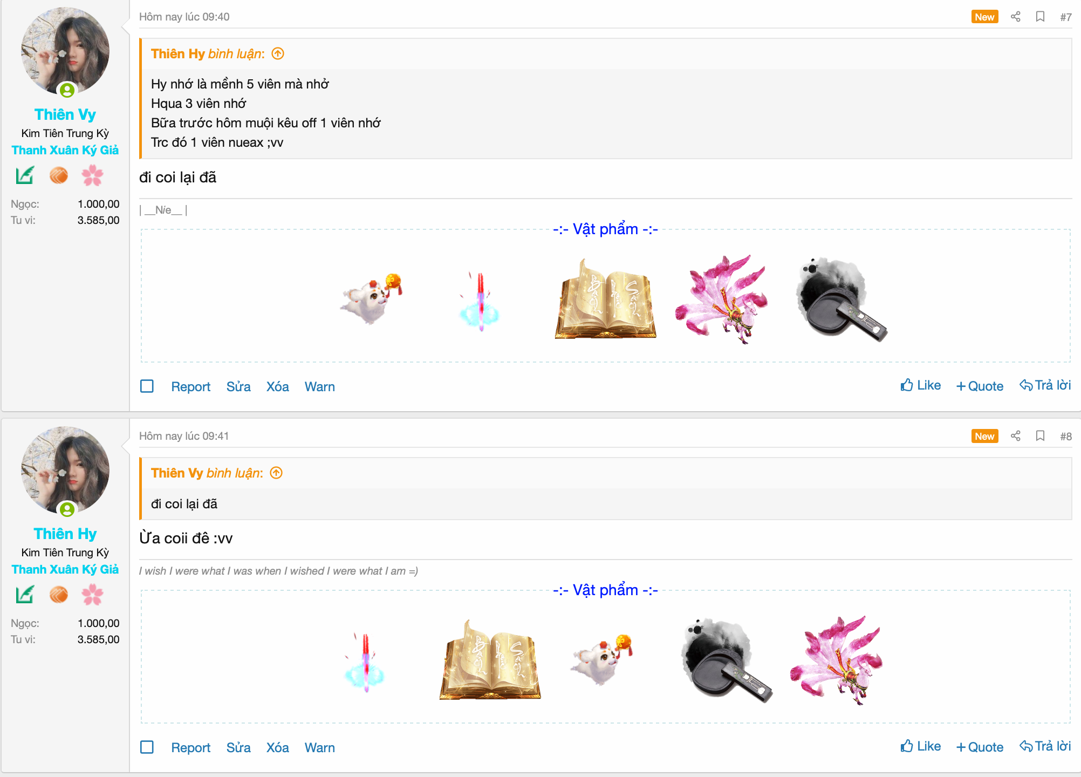The width and height of the screenshot is (1081, 777).
Task: Bookmark post #7
Action: click(x=1041, y=17)
